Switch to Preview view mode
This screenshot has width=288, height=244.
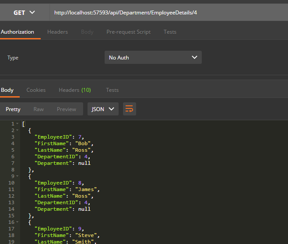(66, 109)
